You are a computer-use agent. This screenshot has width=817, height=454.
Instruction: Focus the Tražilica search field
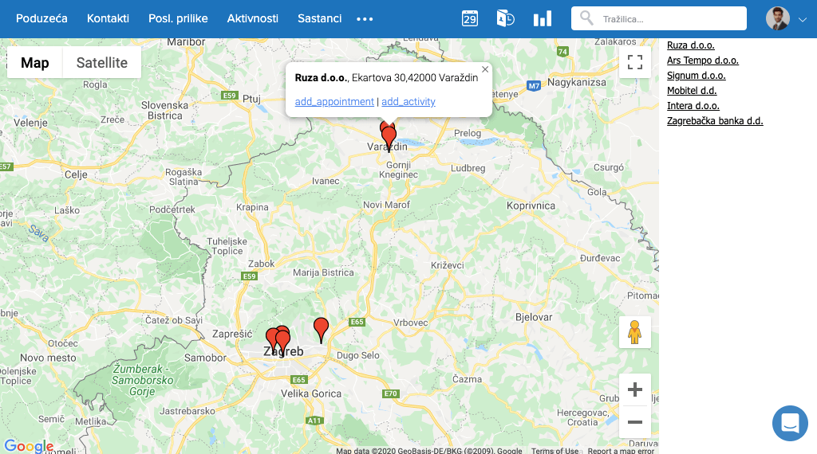(658, 19)
